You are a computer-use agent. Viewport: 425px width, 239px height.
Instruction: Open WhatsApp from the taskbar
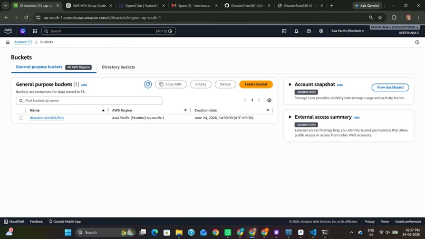pos(228,232)
